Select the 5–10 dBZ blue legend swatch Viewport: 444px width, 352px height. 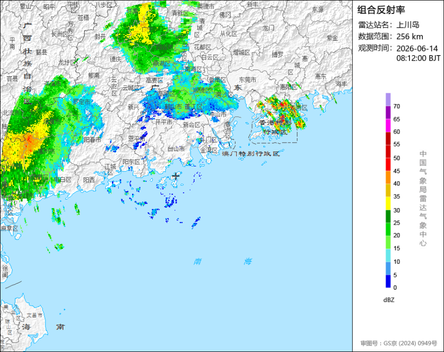pos(388,269)
